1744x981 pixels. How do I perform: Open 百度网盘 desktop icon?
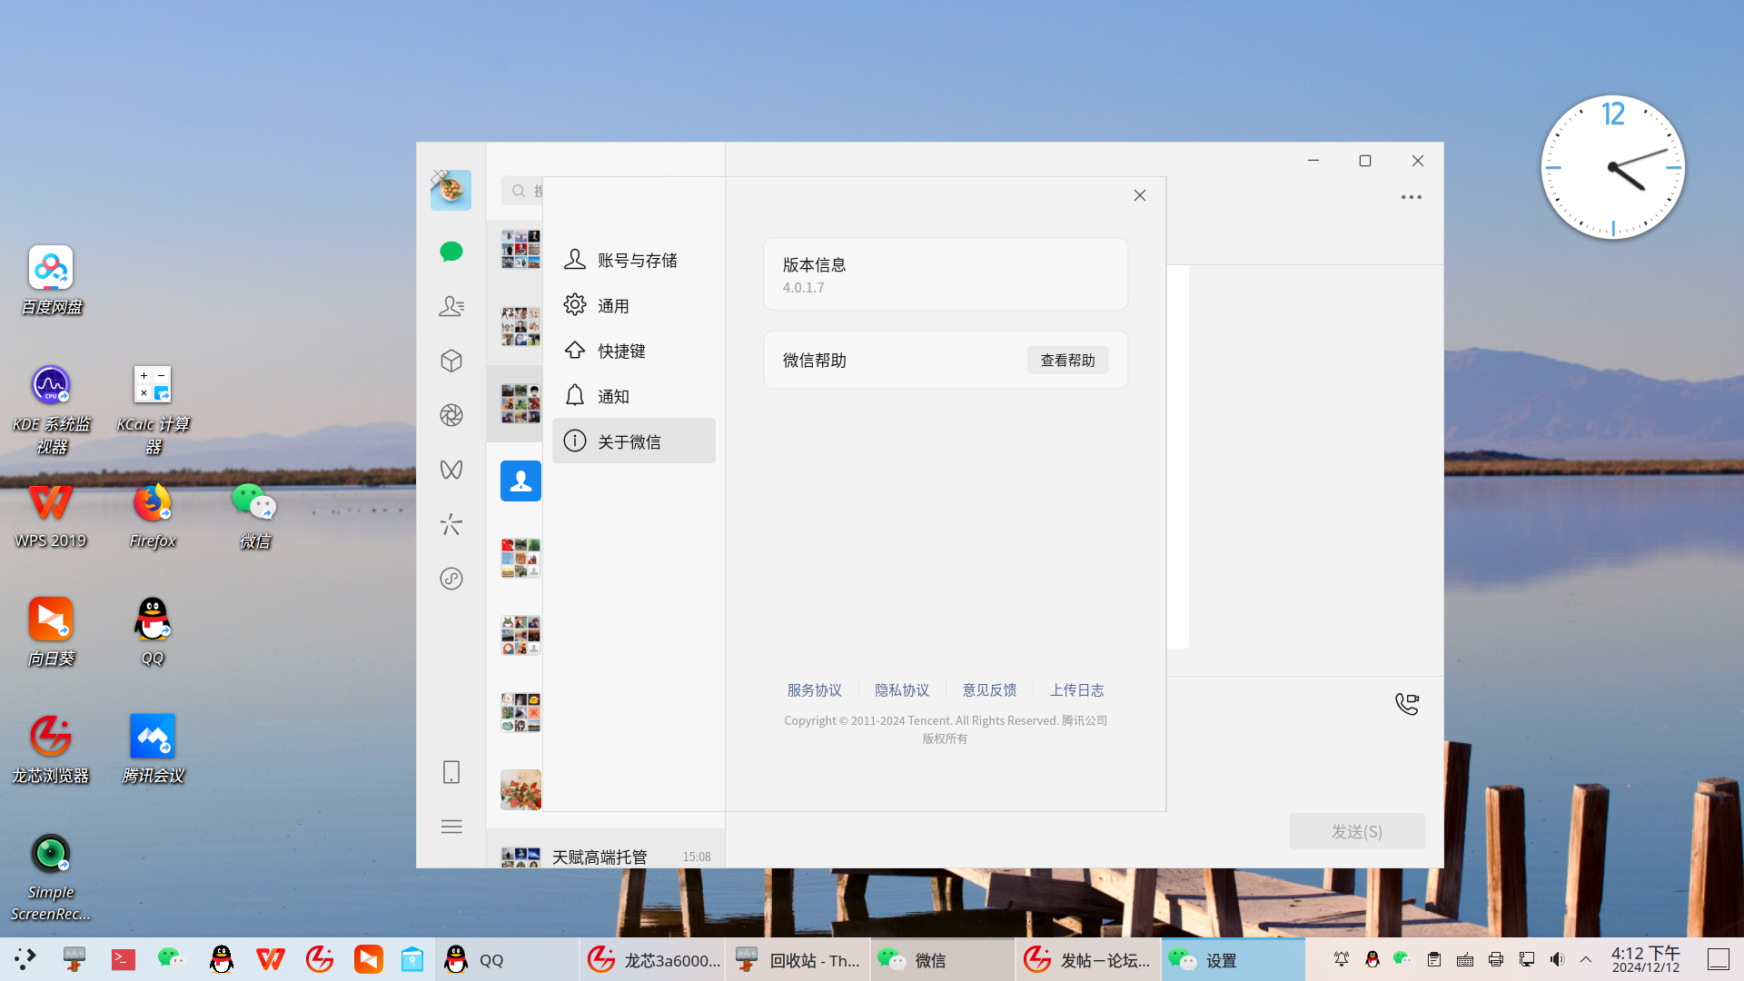click(51, 281)
